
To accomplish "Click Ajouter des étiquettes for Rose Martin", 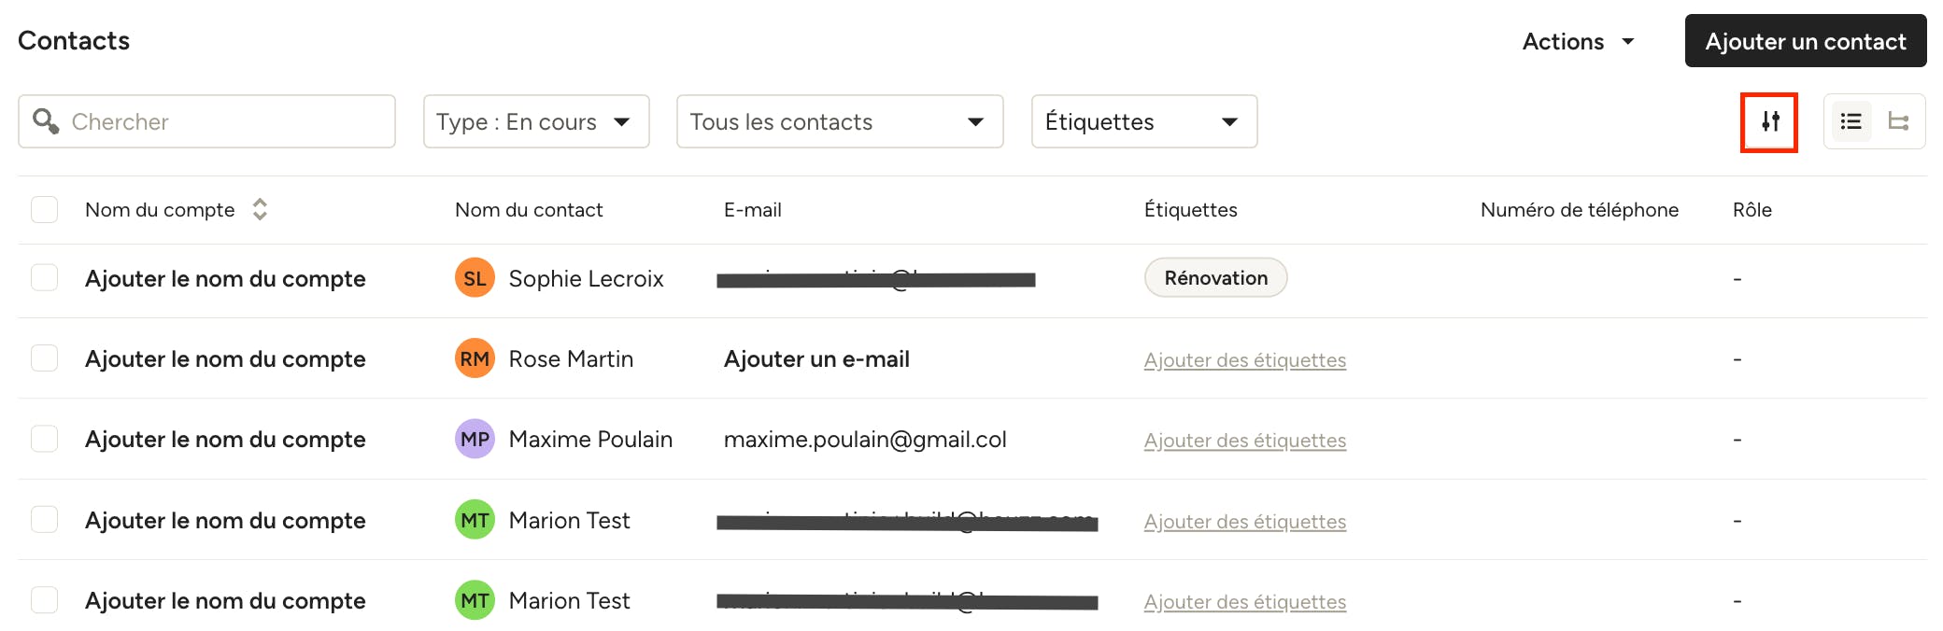I will tap(1245, 360).
